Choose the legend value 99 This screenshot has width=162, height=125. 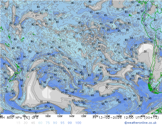point(70,123)
